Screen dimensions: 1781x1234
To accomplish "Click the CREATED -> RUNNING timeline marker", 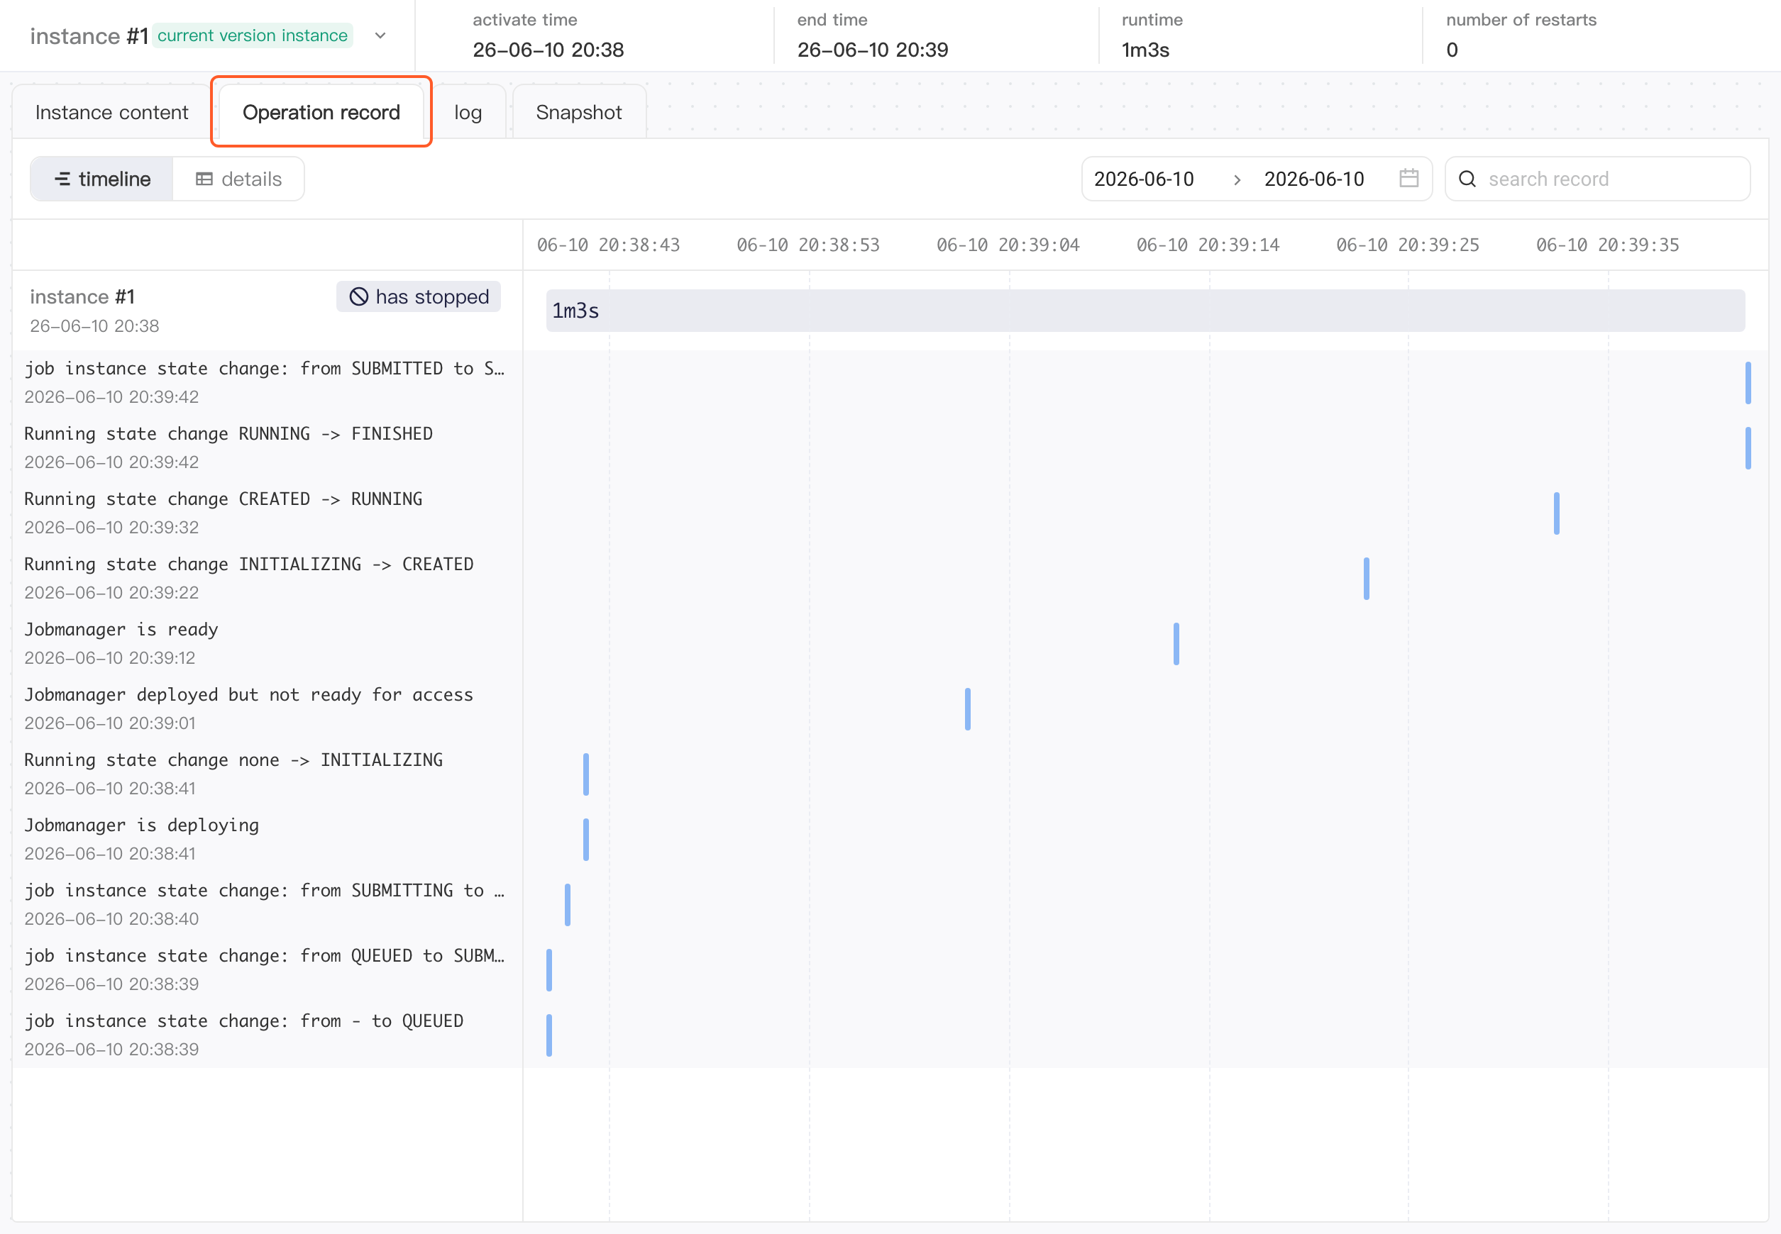I will click(x=1557, y=513).
